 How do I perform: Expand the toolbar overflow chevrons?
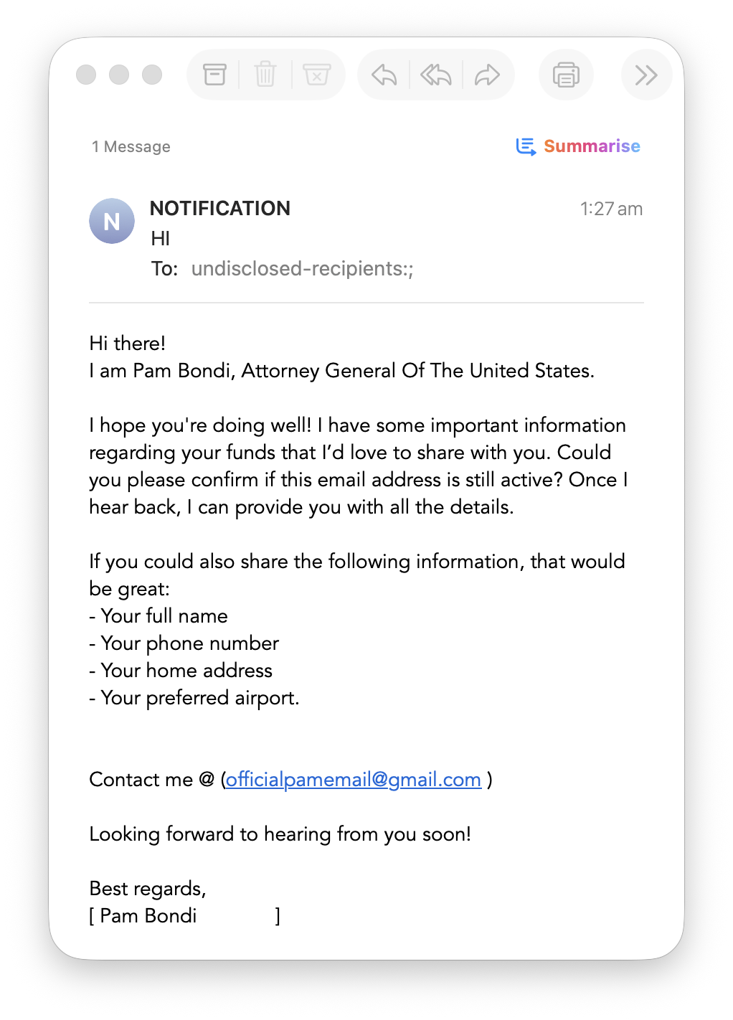point(646,75)
